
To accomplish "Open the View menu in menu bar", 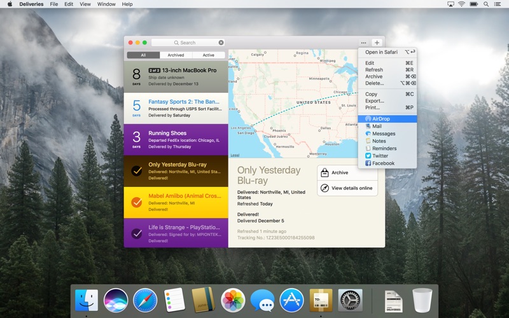I will (85, 4).
